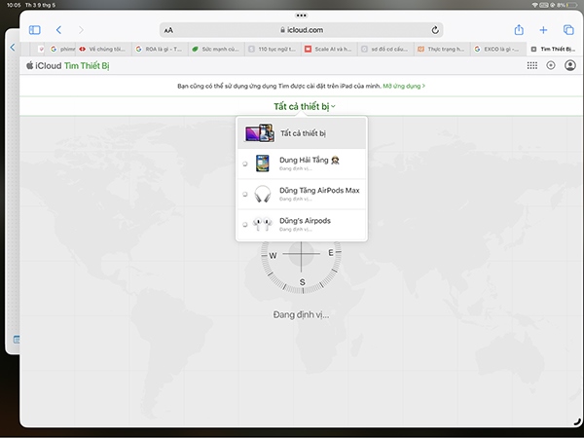Show the tab overview grid

(568, 30)
